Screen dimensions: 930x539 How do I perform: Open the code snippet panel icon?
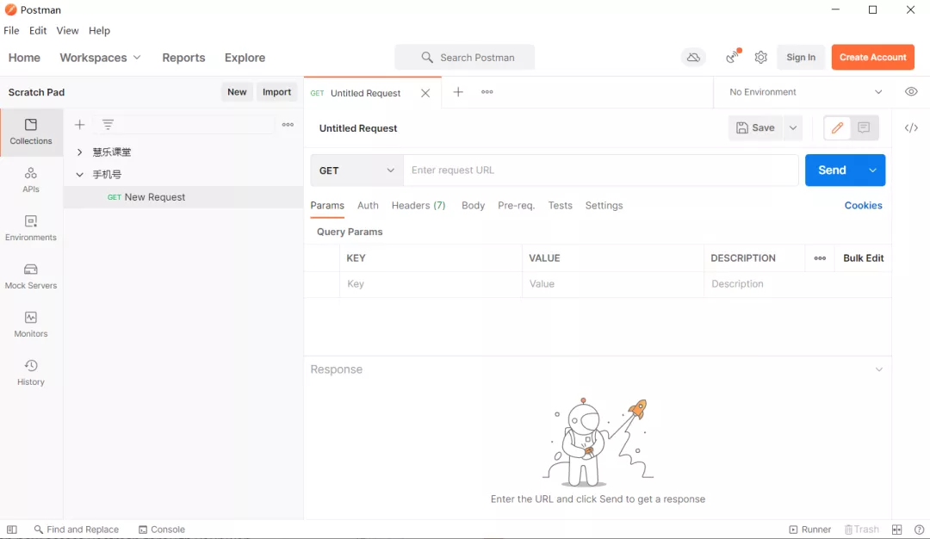pyautogui.click(x=911, y=128)
